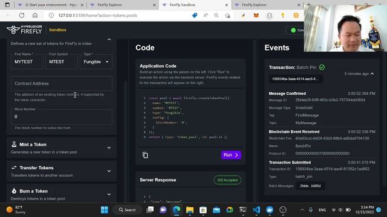Close the Start your environment tab
Screen dimensions: 387x217
(82, 5)
